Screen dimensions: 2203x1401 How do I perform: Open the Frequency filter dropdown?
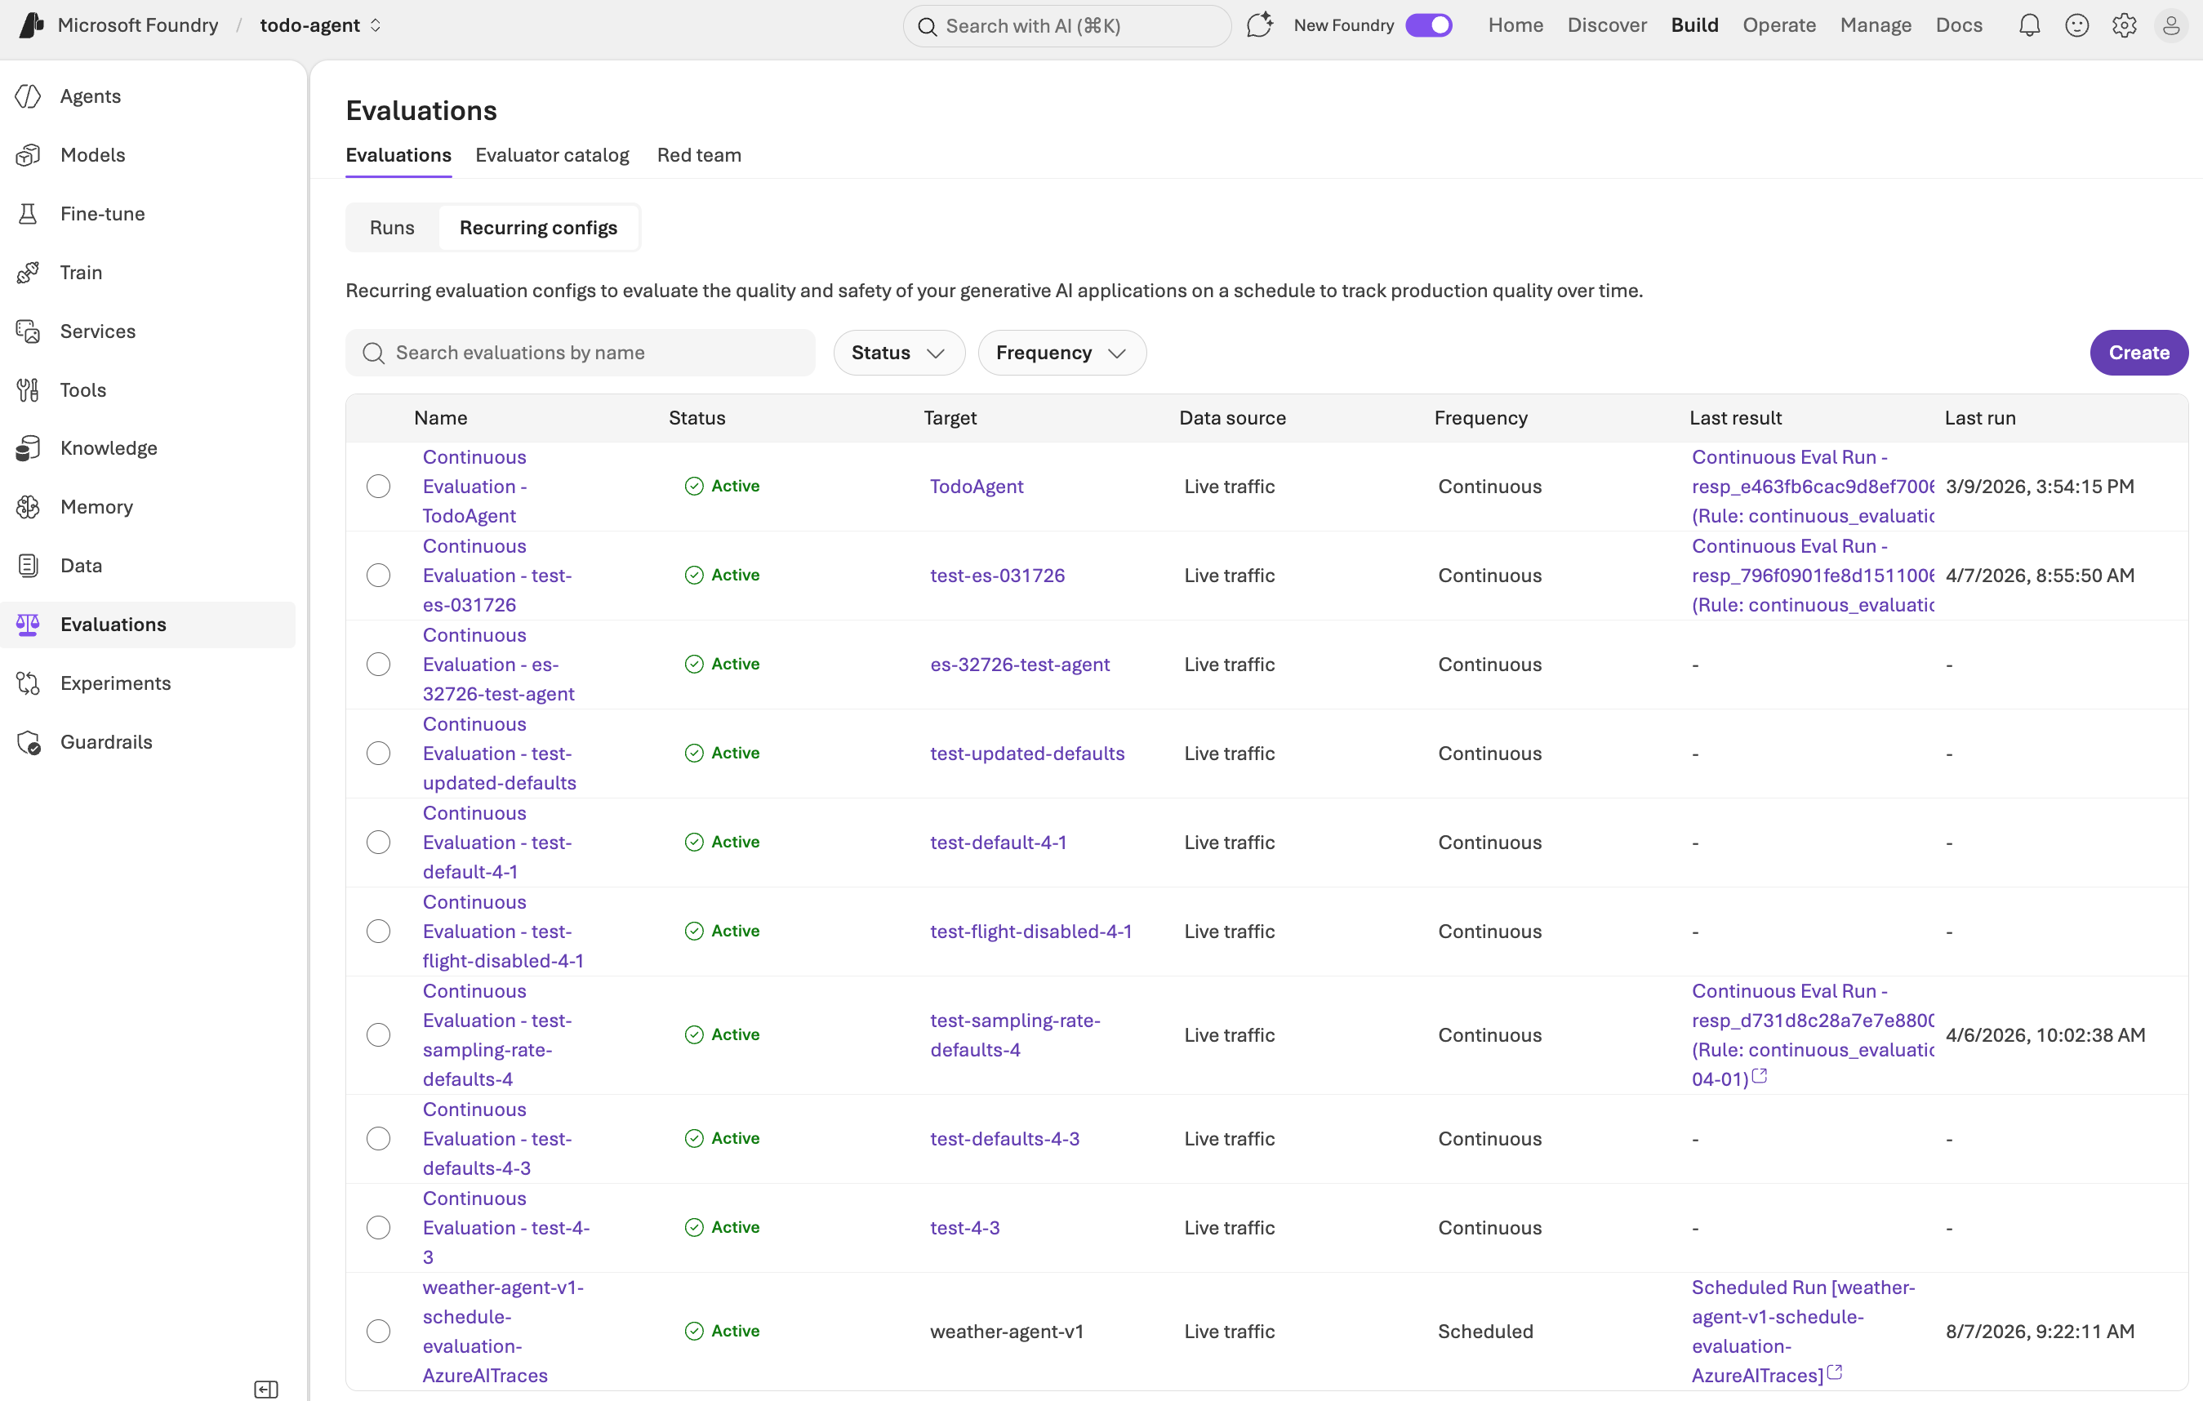tap(1061, 353)
